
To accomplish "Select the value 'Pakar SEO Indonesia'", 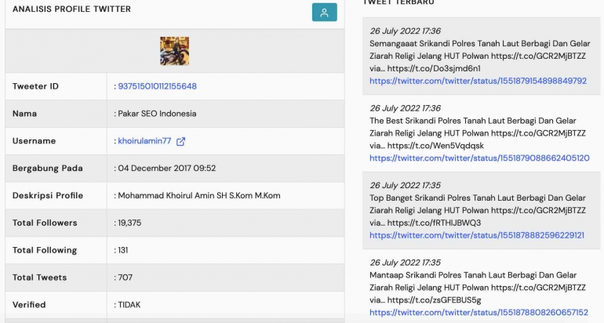I will point(157,114).
